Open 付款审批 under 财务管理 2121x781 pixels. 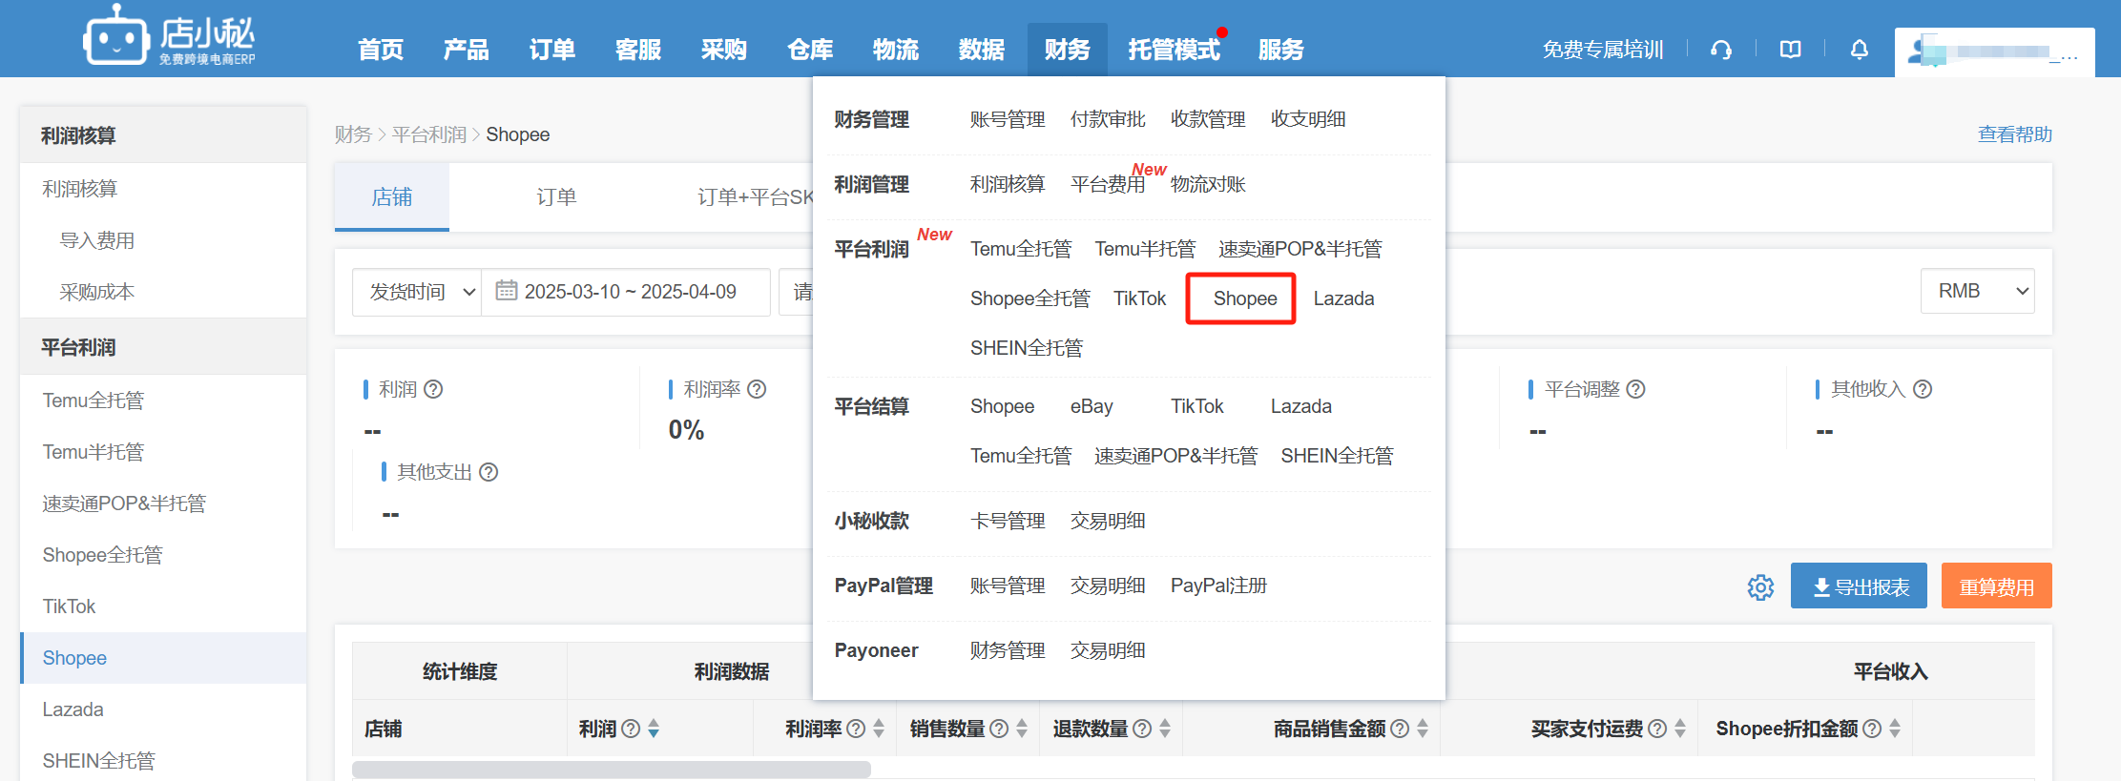(1108, 119)
